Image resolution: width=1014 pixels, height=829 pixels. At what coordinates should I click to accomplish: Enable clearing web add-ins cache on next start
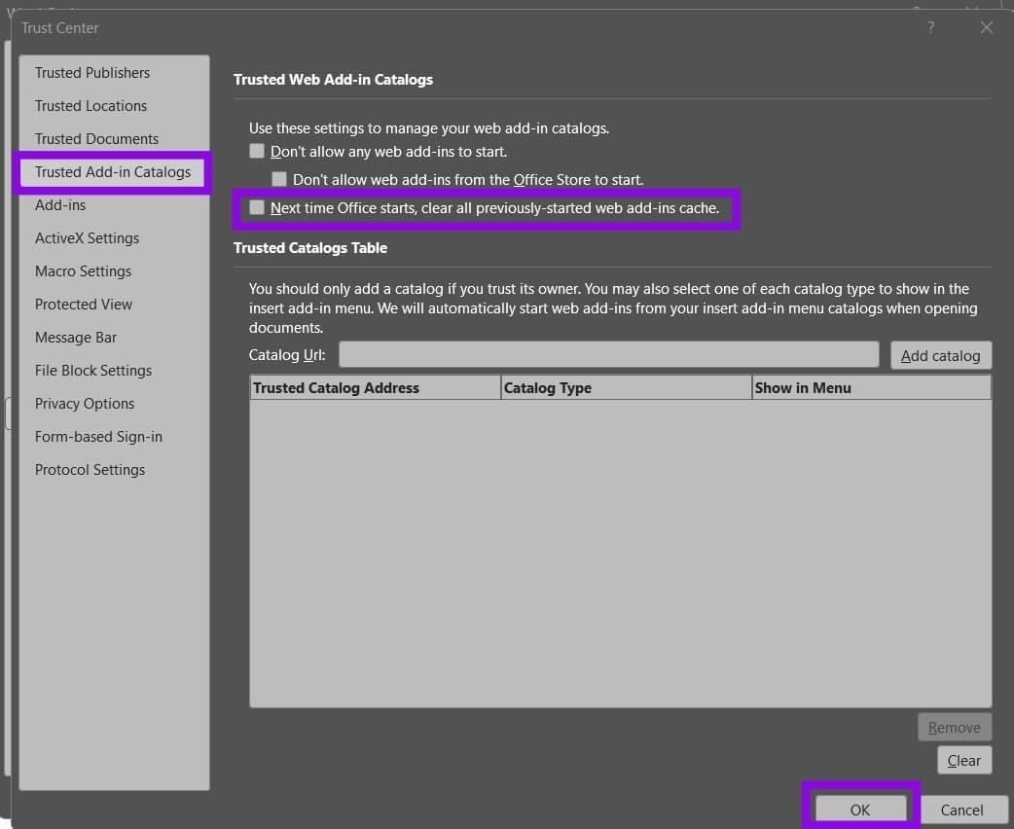[x=257, y=207]
